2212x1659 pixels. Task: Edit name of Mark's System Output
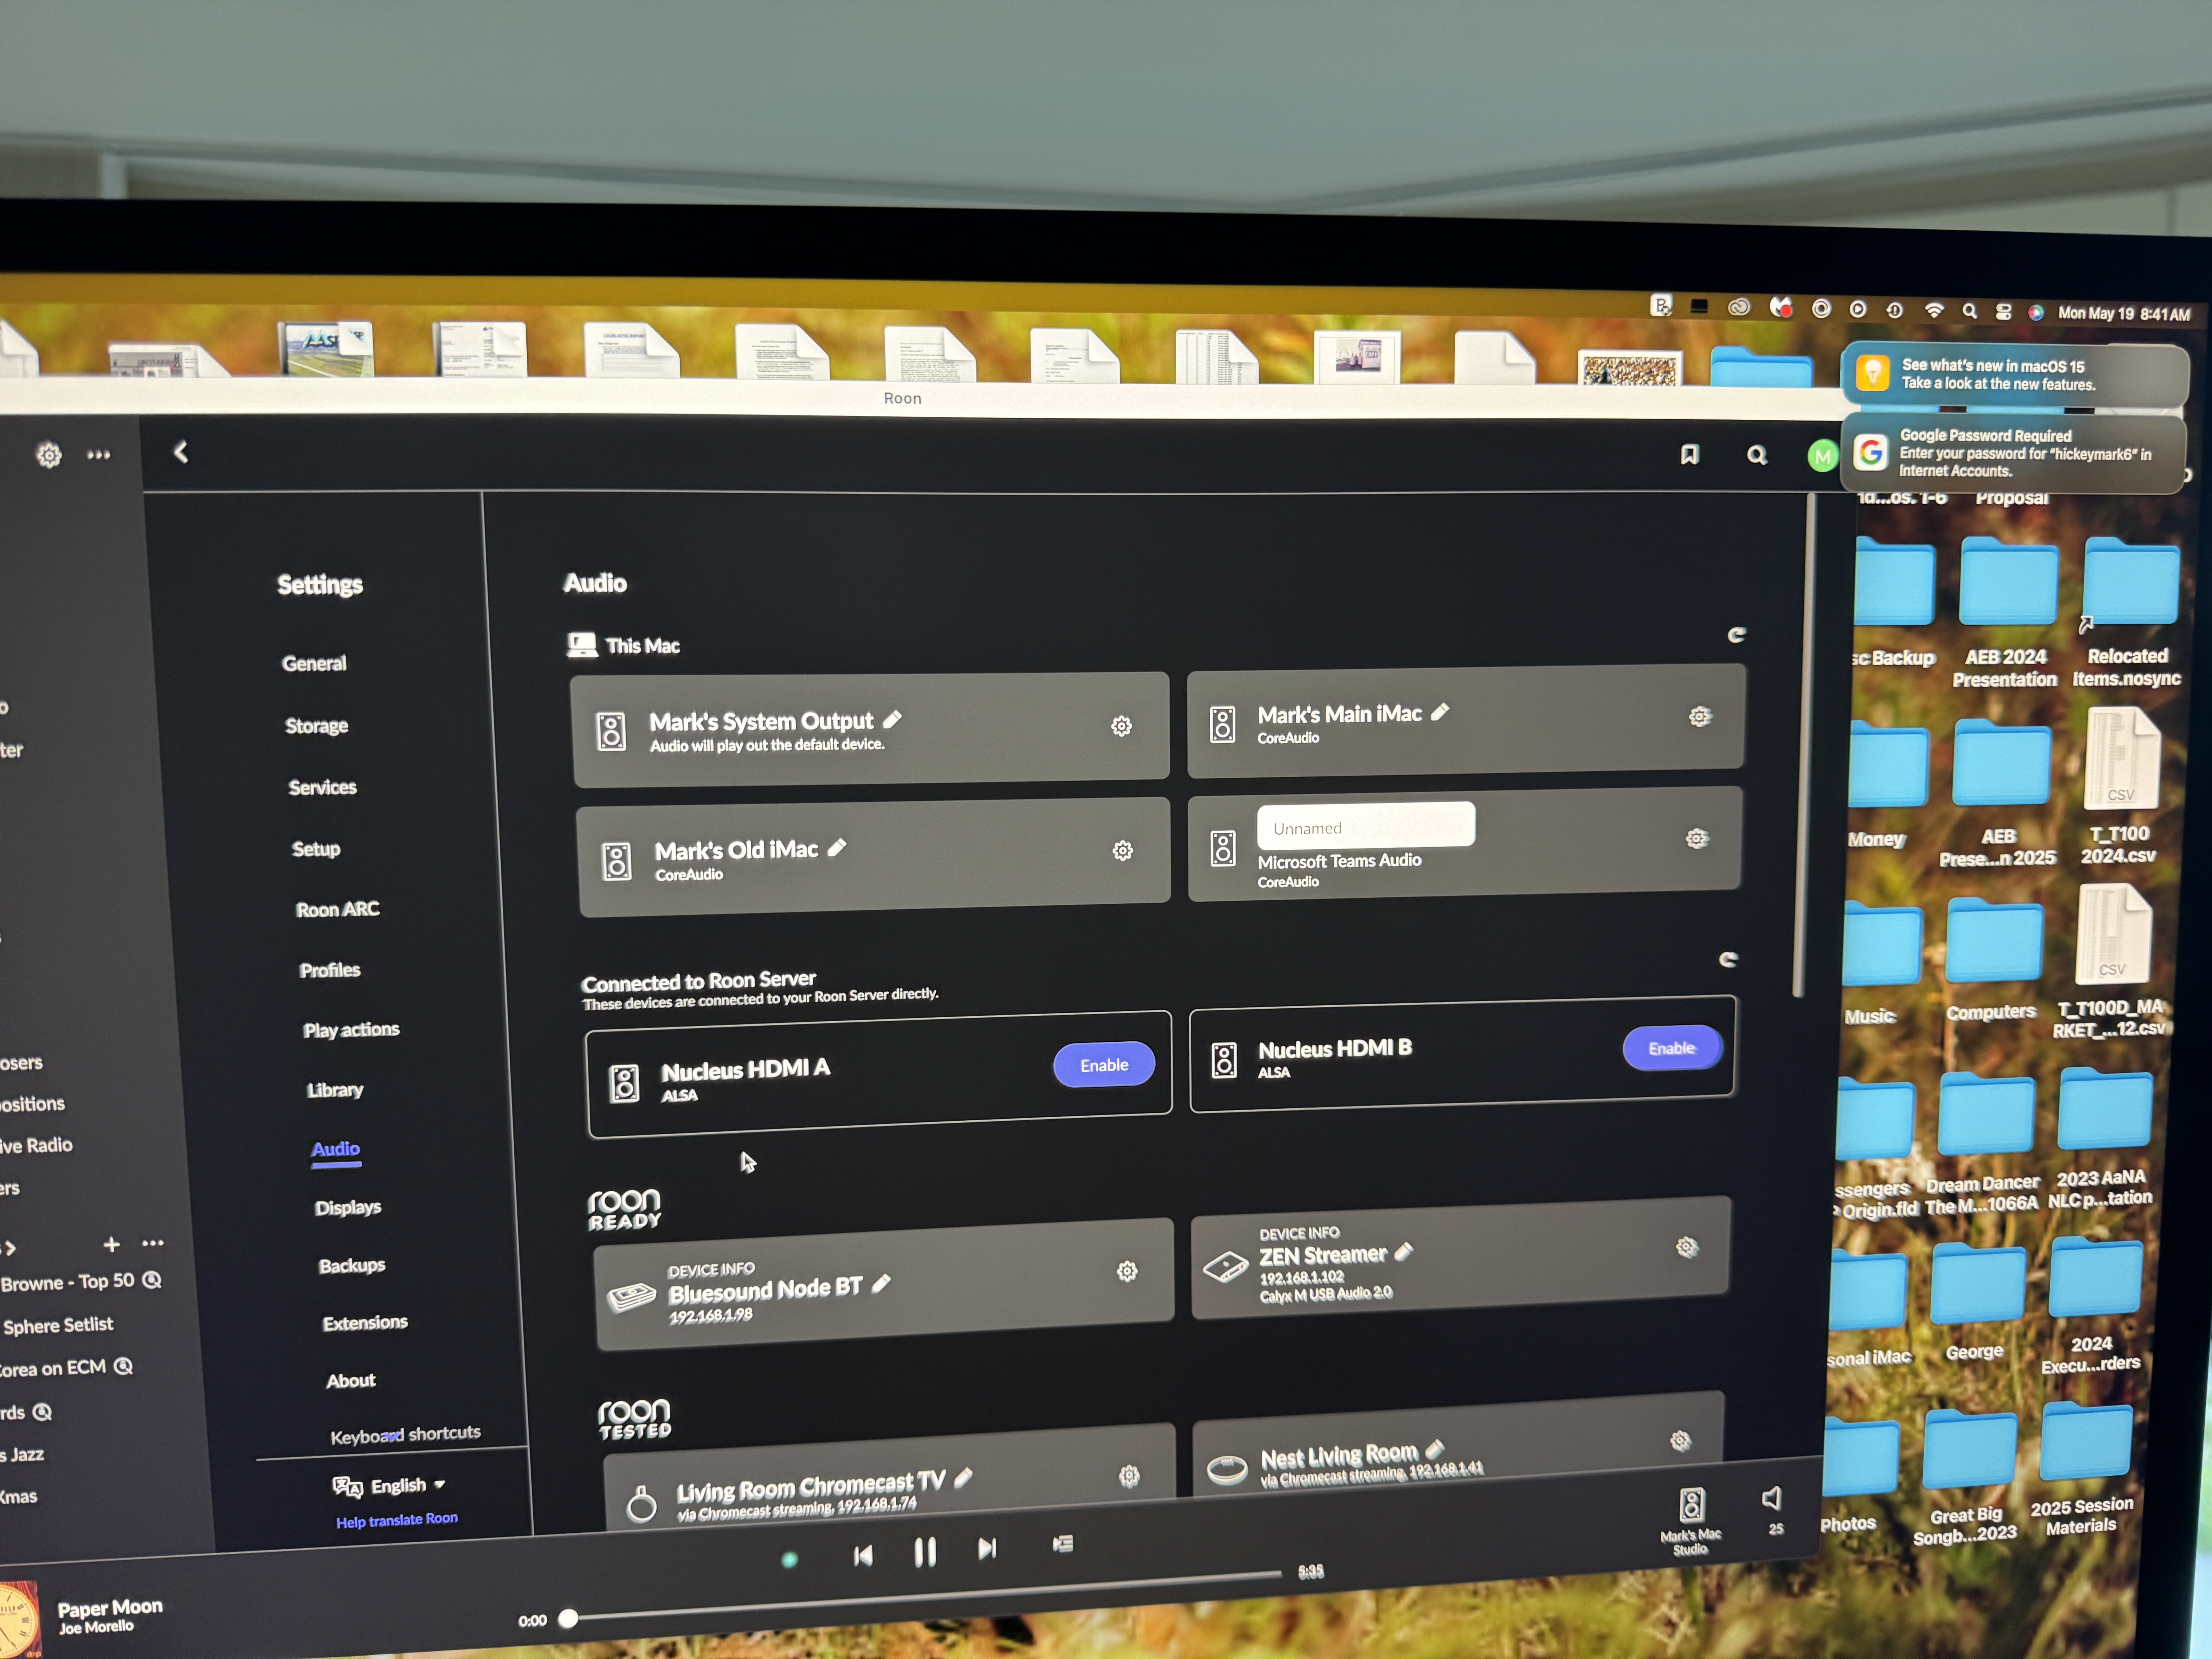click(x=892, y=719)
